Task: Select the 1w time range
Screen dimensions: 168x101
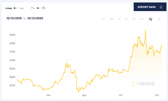Action: 126,19
